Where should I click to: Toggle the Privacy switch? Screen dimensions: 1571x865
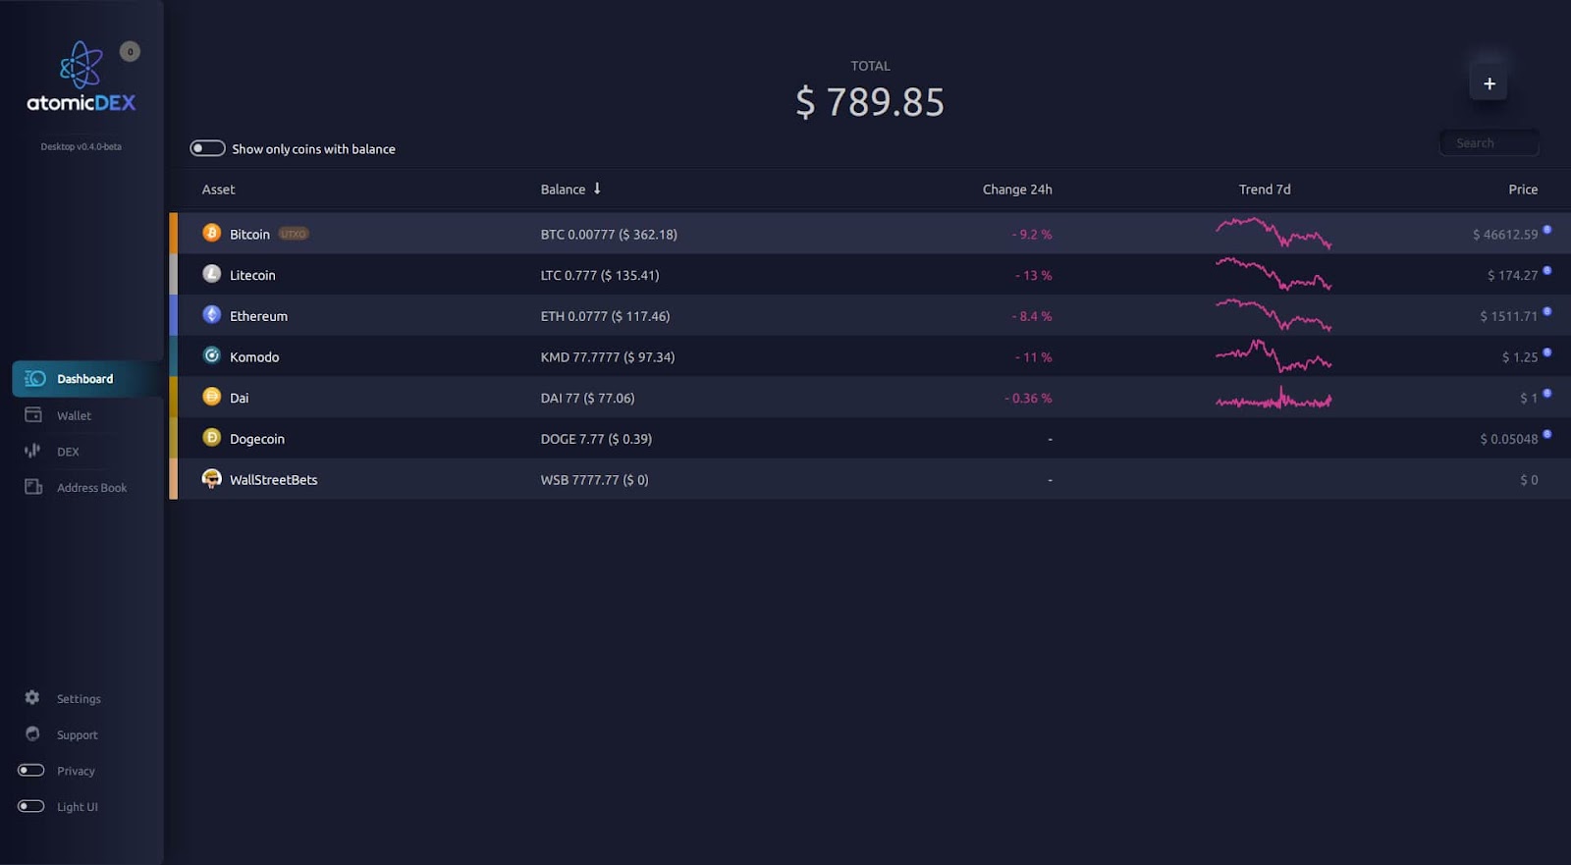pos(31,770)
